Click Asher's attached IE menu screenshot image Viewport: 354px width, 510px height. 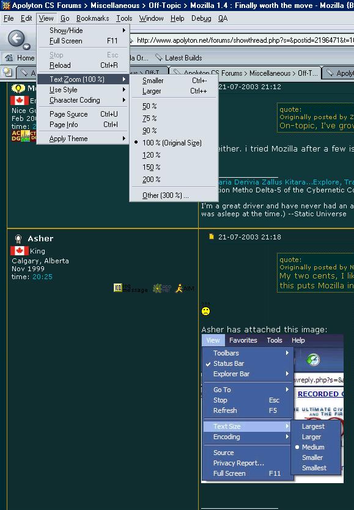tap(272, 409)
